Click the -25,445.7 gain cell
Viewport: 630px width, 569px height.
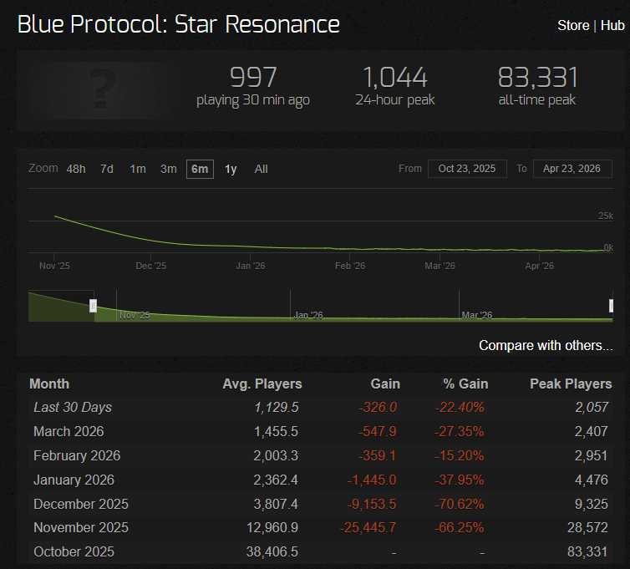pos(368,527)
